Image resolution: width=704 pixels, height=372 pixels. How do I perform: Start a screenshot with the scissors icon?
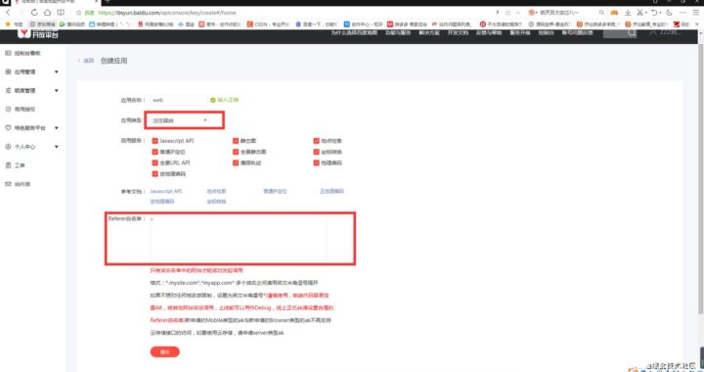tap(639, 13)
